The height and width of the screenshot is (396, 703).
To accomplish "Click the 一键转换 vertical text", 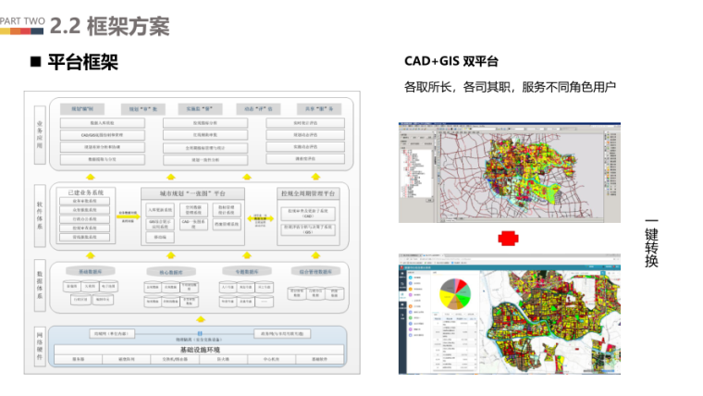I will coord(651,244).
